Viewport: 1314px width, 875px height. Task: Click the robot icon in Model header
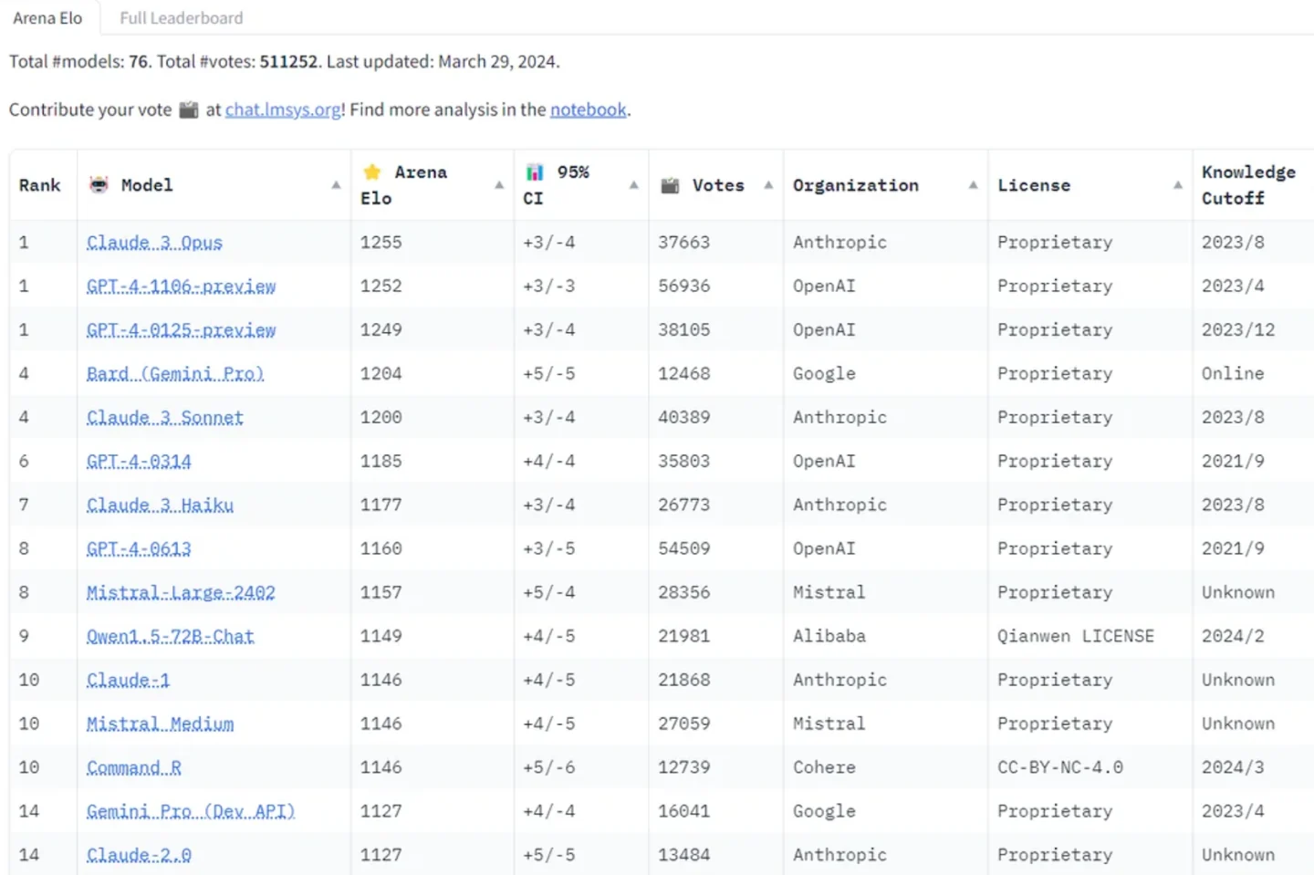(99, 184)
